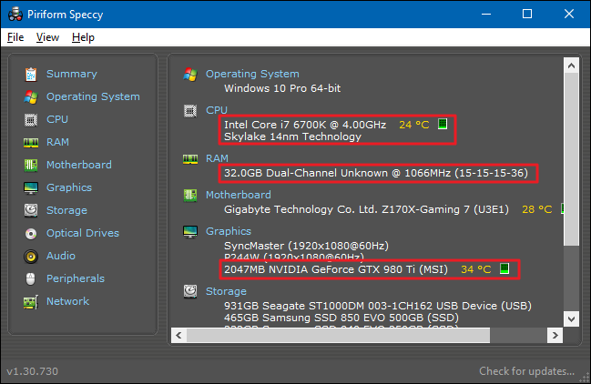
Task: Click the RAM stick icon in sidebar
Action: (x=31, y=143)
